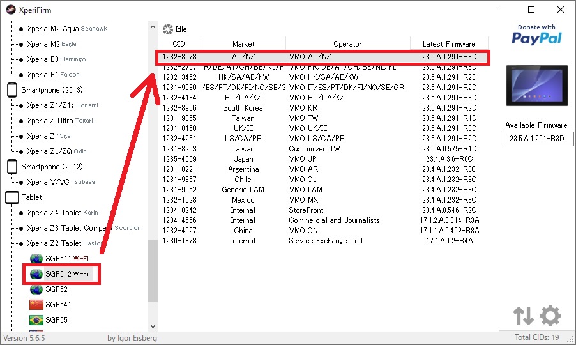Viewport: 576px width, 345px height.
Task: Select the StoreFront Internal row
Action: coord(323,210)
